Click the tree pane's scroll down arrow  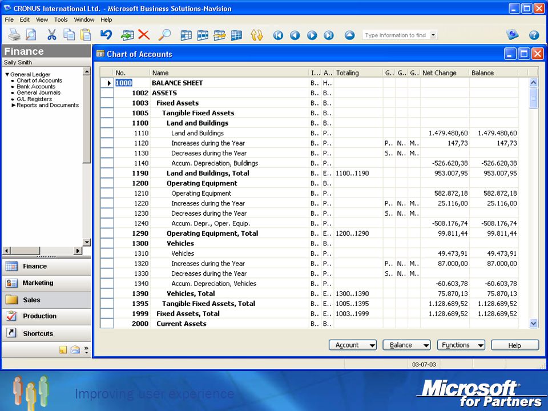(x=87, y=242)
